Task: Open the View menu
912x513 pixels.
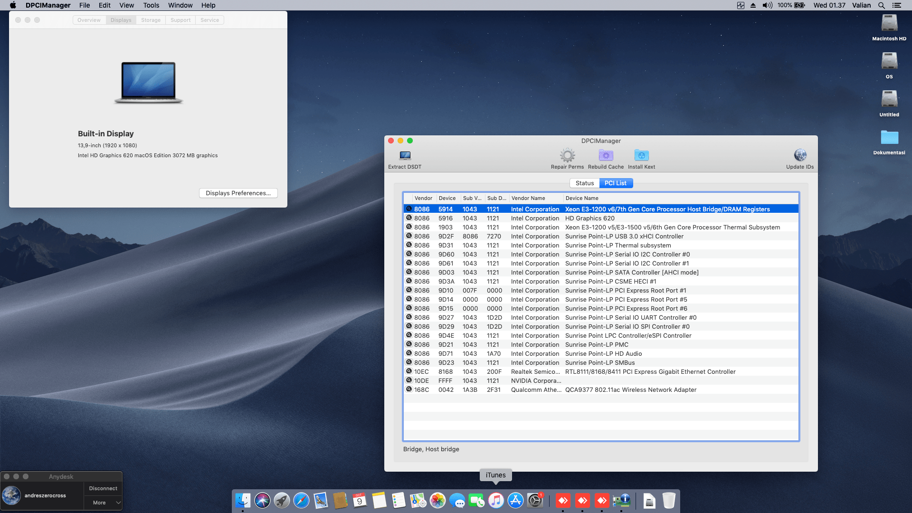Action: (126, 5)
